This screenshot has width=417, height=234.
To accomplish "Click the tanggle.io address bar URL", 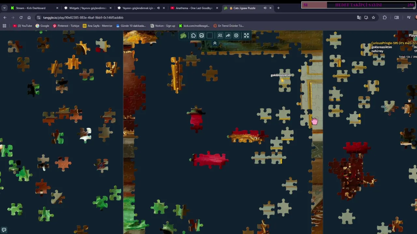I will coord(83,18).
